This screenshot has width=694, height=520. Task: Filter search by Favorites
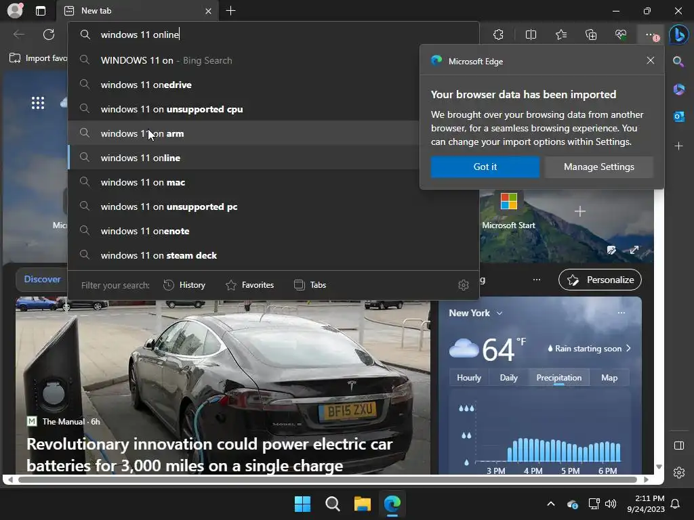tap(250, 285)
